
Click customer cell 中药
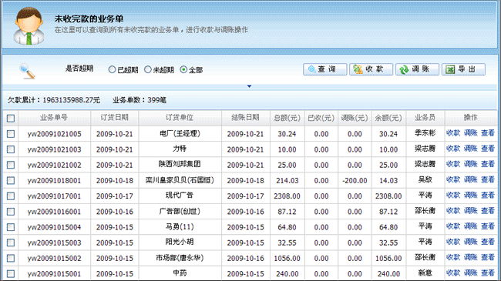click(x=180, y=273)
